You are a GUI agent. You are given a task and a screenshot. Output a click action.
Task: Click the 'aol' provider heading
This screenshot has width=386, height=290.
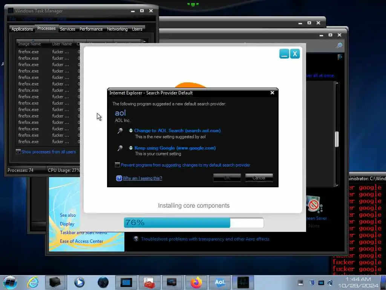120,113
